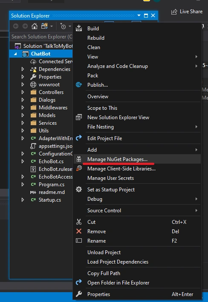Click the Set as Startup Project gear icon
The height and width of the screenshot is (302, 208).
click(79, 189)
